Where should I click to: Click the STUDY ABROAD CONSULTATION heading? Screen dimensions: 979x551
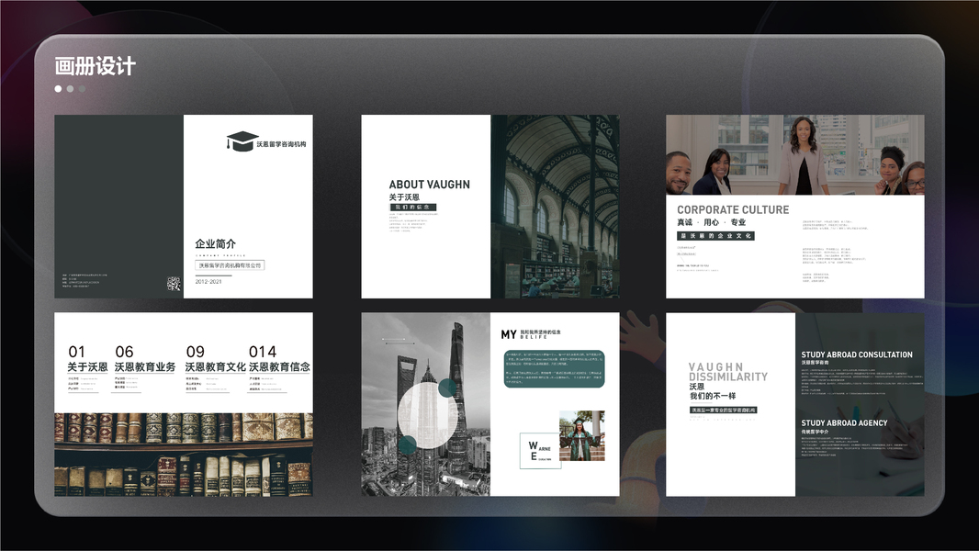857,354
